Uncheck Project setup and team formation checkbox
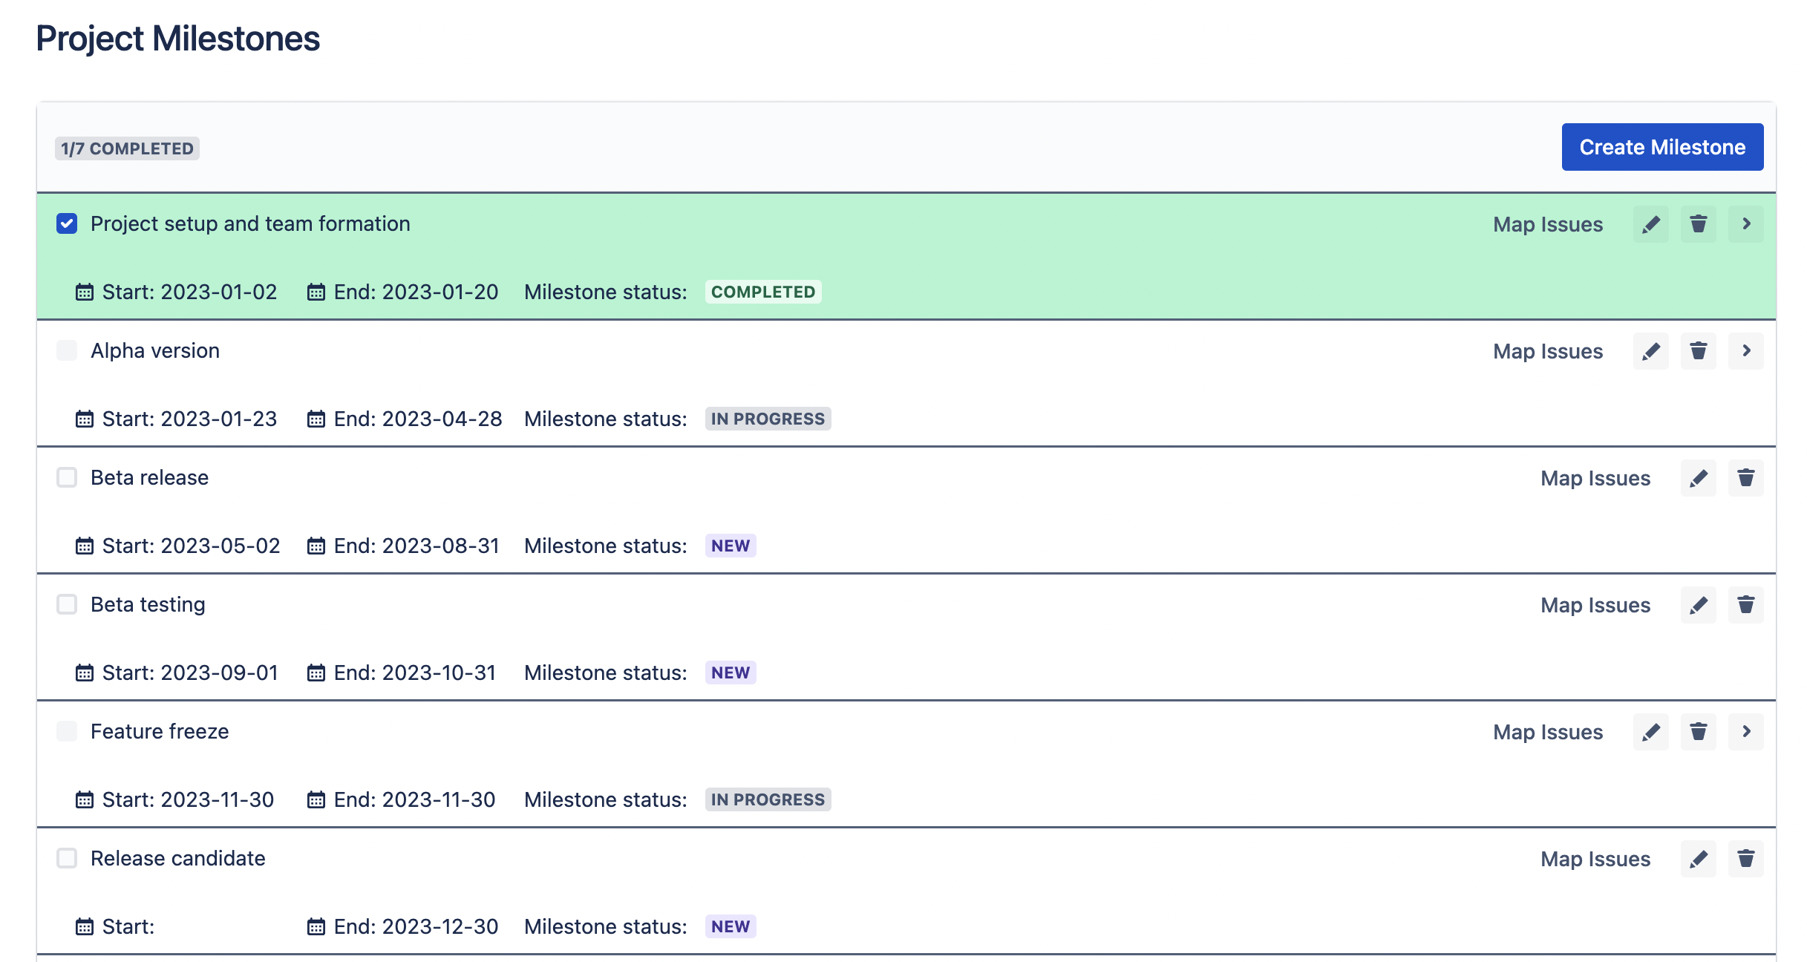 coord(67,223)
